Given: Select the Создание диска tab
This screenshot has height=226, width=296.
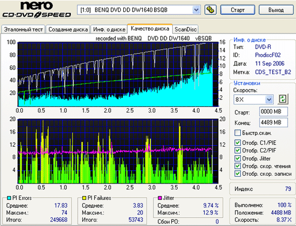Looking at the screenshot, I should [69, 30].
